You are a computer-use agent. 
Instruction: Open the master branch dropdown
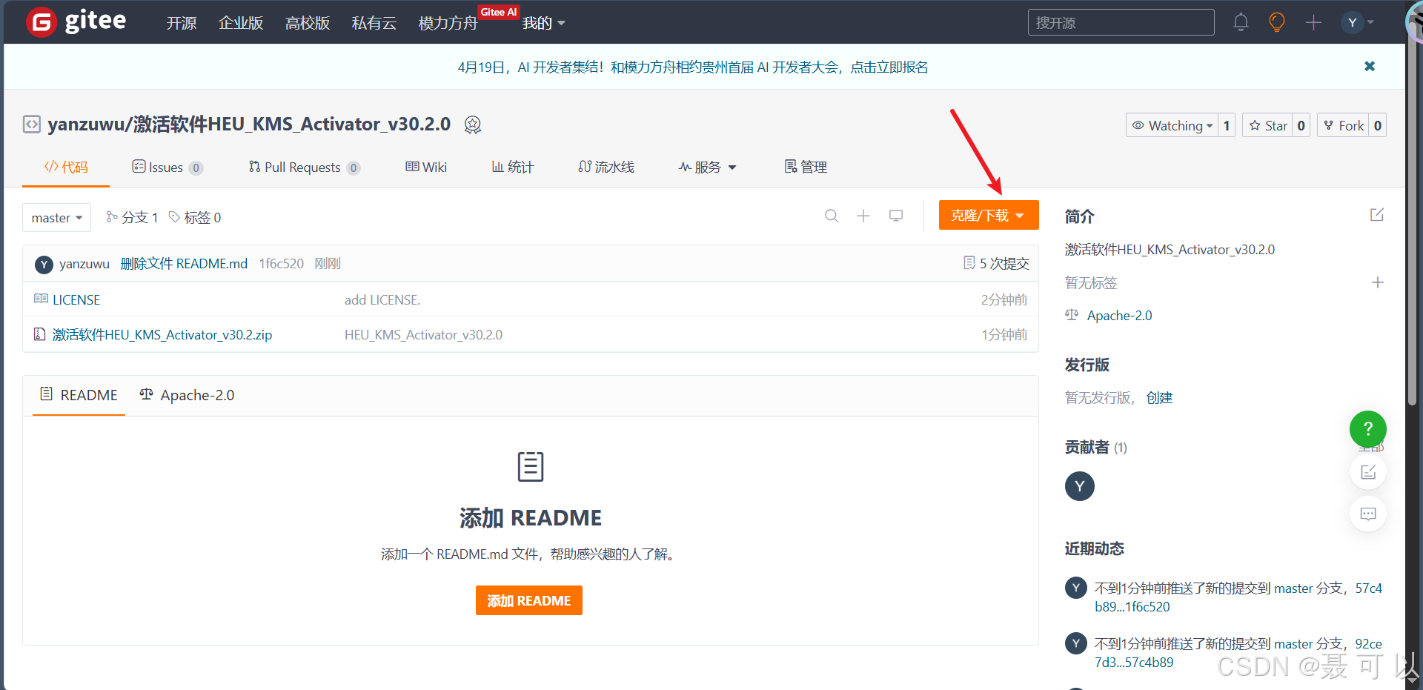point(56,217)
